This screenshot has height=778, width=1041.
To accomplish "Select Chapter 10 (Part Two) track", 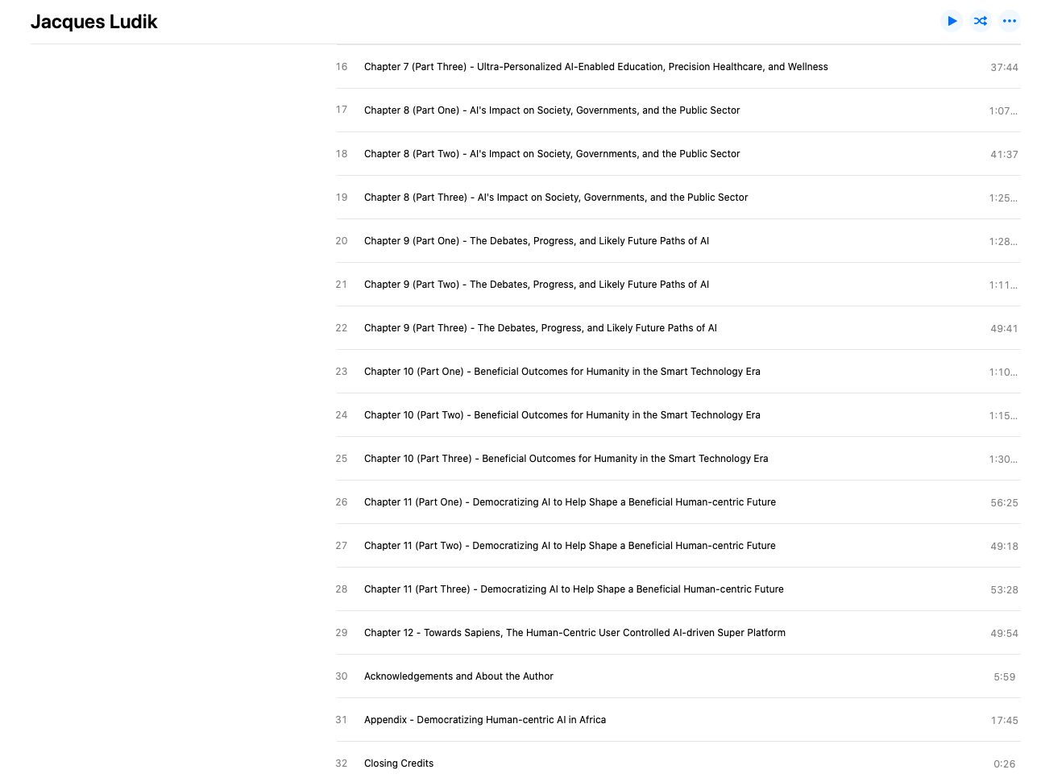I will click(x=678, y=415).
